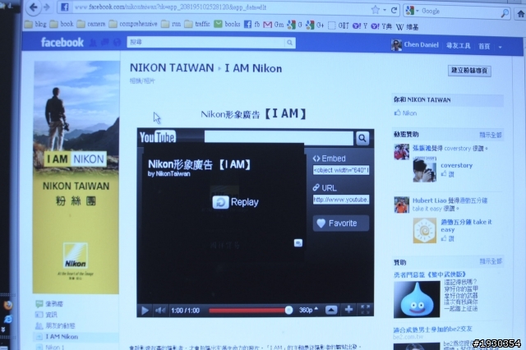Open the browser home page icon
Screen dimensions: 526x350
click(x=520, y=14)
